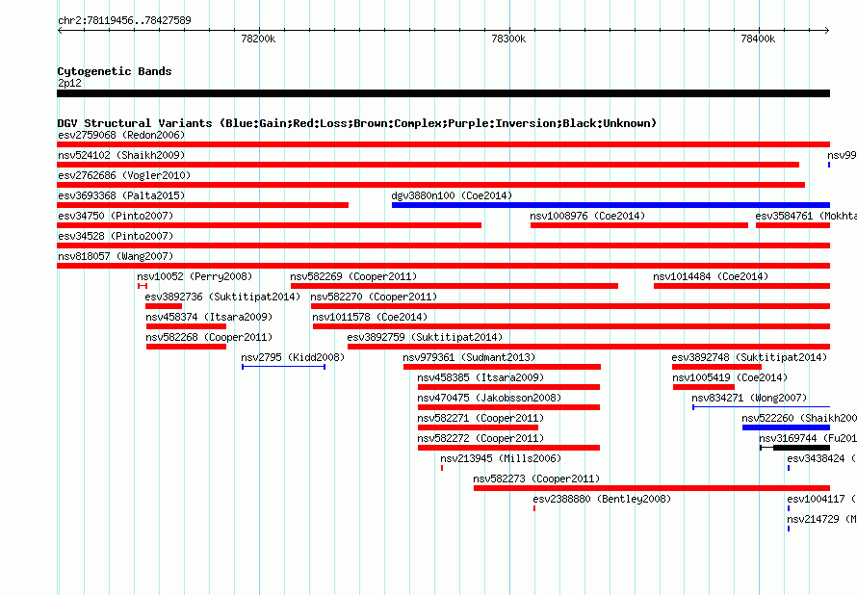The width and height of the screenshot is (857, 595).
Task: Click the esv3892748 (Suktitipat2014) label
Action: (x=749, y=357)
